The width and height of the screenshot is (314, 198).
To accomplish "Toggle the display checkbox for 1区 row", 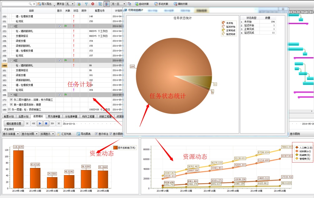I will 59,26.
